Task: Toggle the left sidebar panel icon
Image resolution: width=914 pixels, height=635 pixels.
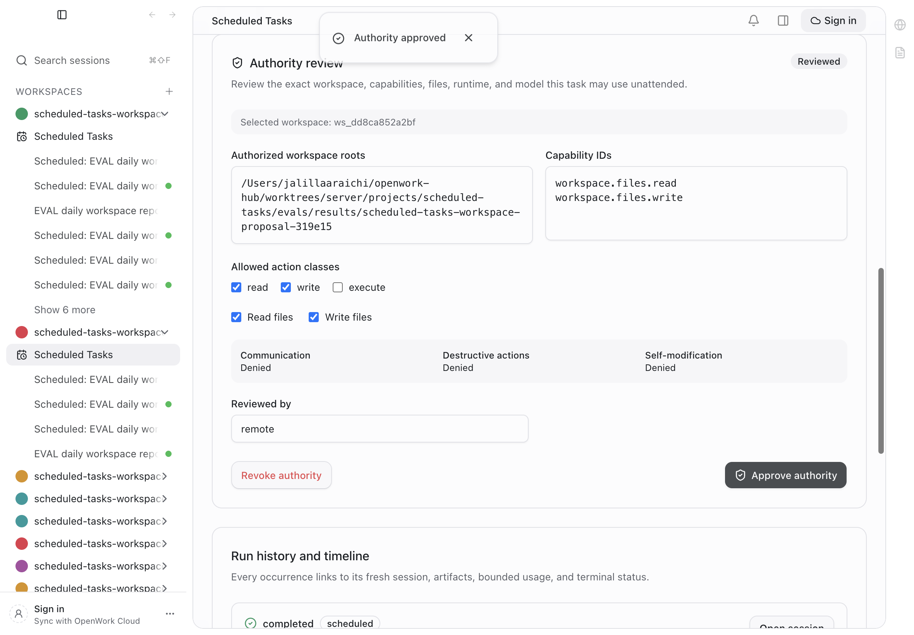Action: point(62,15)
